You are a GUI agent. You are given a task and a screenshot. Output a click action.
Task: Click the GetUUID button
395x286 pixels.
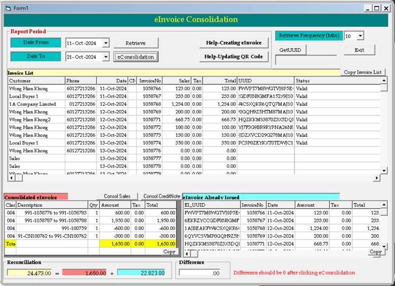(x=290, y=50)
